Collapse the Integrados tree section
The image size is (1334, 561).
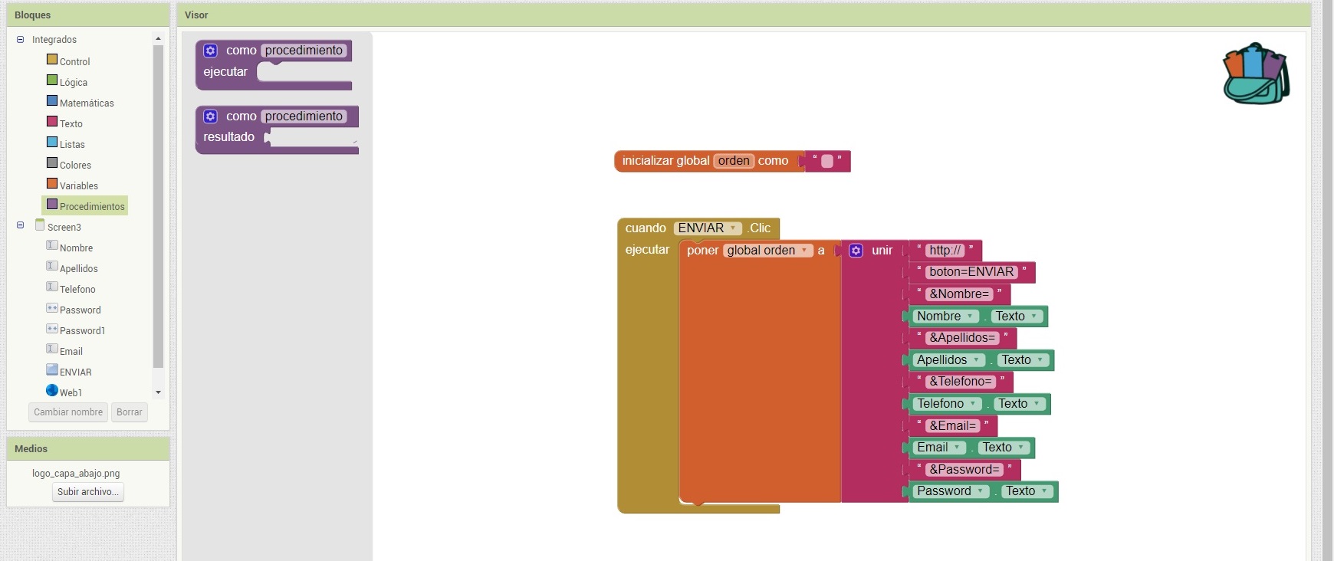21,40
